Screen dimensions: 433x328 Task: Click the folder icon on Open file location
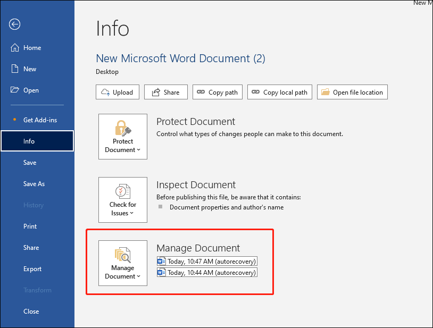coord(326,92)
